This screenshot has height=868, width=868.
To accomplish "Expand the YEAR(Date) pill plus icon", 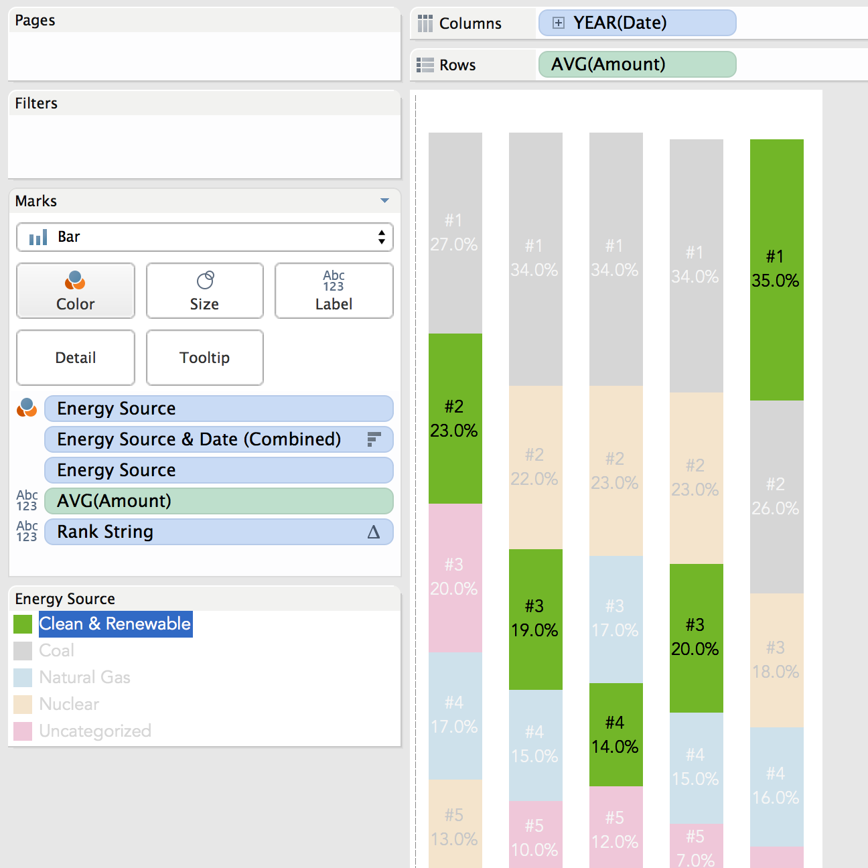I will [558, 23].
